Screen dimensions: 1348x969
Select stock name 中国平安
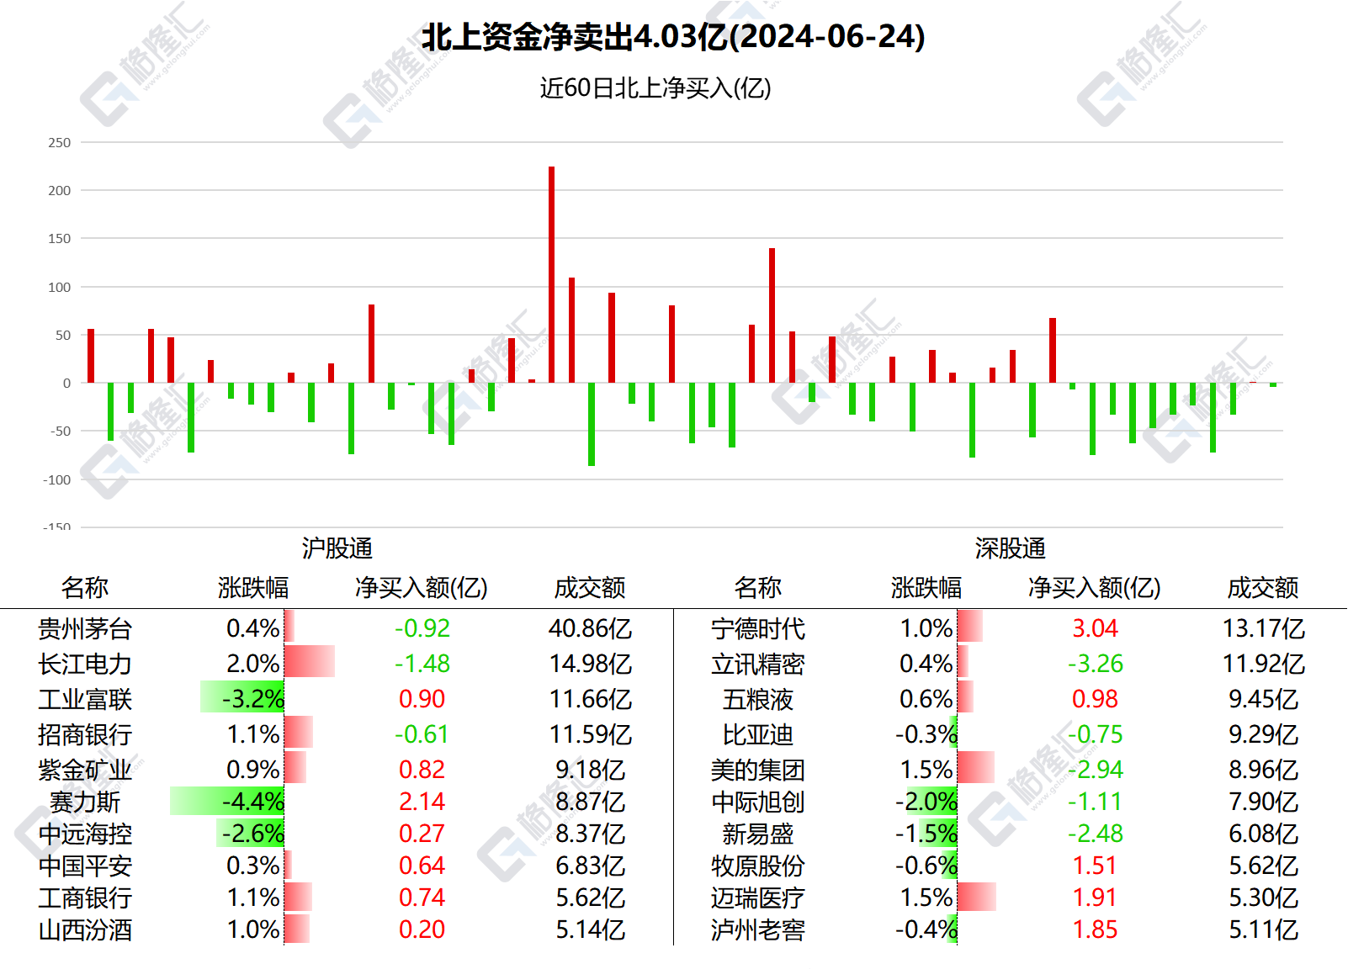pyautogui.click(x=85, y=866)
